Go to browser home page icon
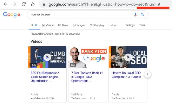172x106 pixels. (33, 4)
